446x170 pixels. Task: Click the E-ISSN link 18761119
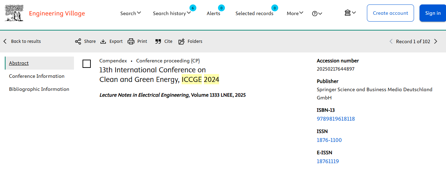(x=328, y=161)
